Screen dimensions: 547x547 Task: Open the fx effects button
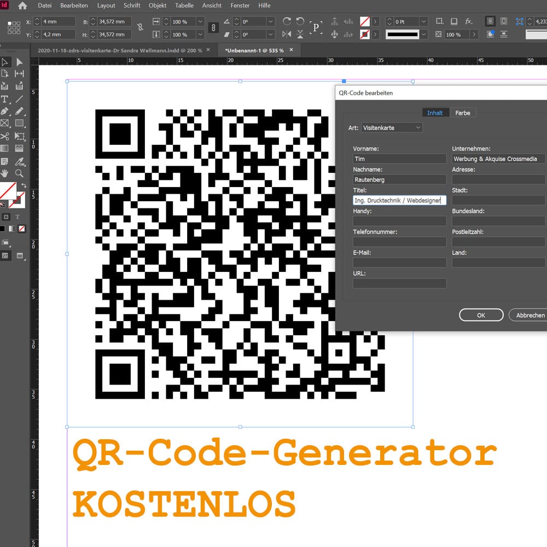pyautogui.click(x=469, y=22)
